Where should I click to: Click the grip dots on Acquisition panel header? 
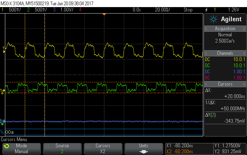[x=206, y=29]
